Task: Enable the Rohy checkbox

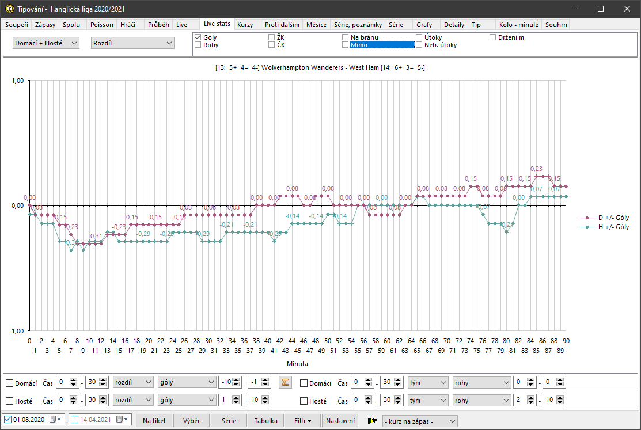Action: pyautogui.click(x=198, y=45)
